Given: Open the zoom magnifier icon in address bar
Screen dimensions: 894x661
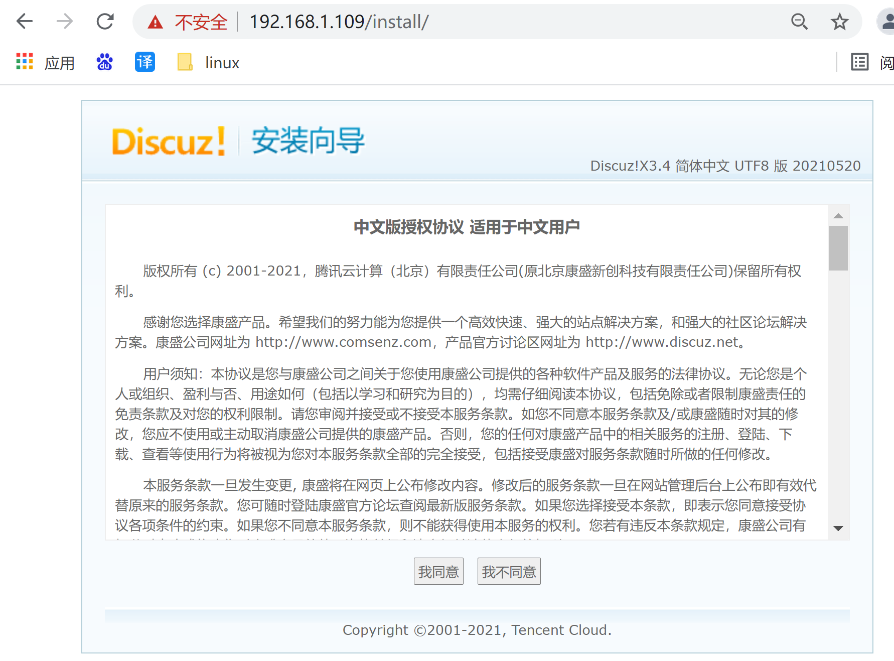Looking at the screenshot, I should pos(799,22).
